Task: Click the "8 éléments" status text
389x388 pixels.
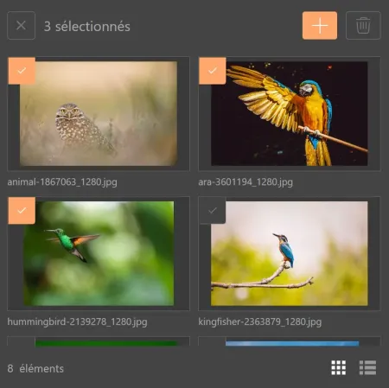Action: (x=35, y=368)
